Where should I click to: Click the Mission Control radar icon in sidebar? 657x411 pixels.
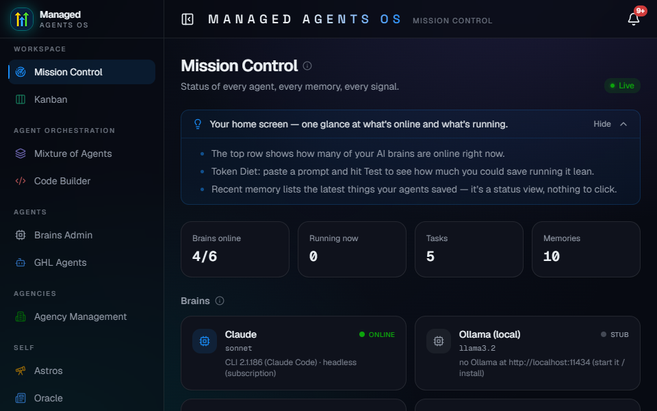click(x=21, y=72)
